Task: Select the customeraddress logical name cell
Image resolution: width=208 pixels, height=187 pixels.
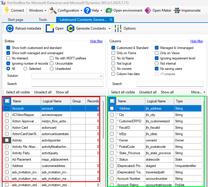Action: [56, 166]
